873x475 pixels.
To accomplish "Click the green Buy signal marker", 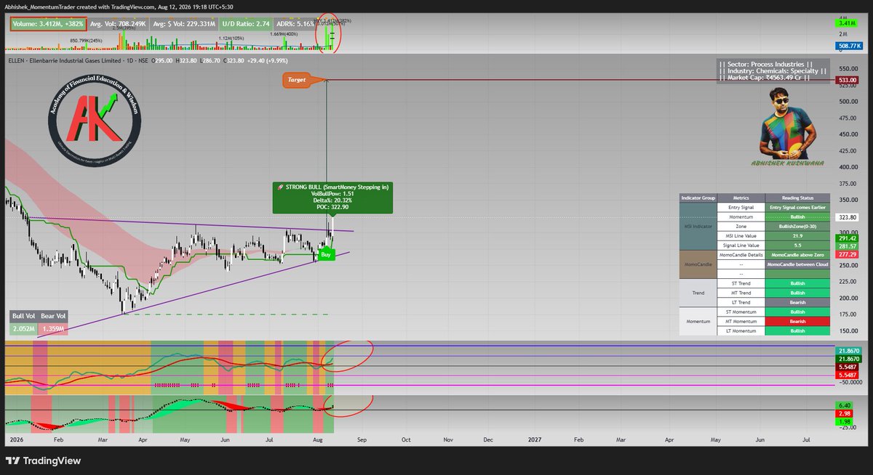I will pyautogui.click(x=327, y=256).
